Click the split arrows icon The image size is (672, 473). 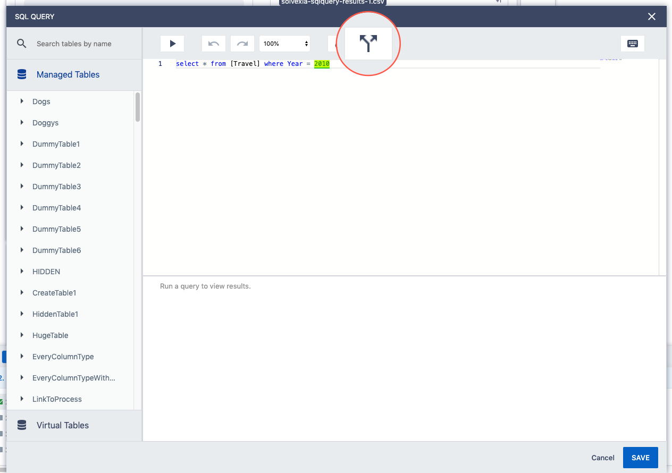pos(368,44)
